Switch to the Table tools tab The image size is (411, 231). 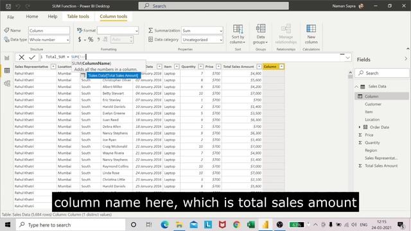click(x=78, y=16)
